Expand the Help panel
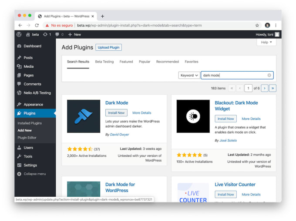 point(266,42)
